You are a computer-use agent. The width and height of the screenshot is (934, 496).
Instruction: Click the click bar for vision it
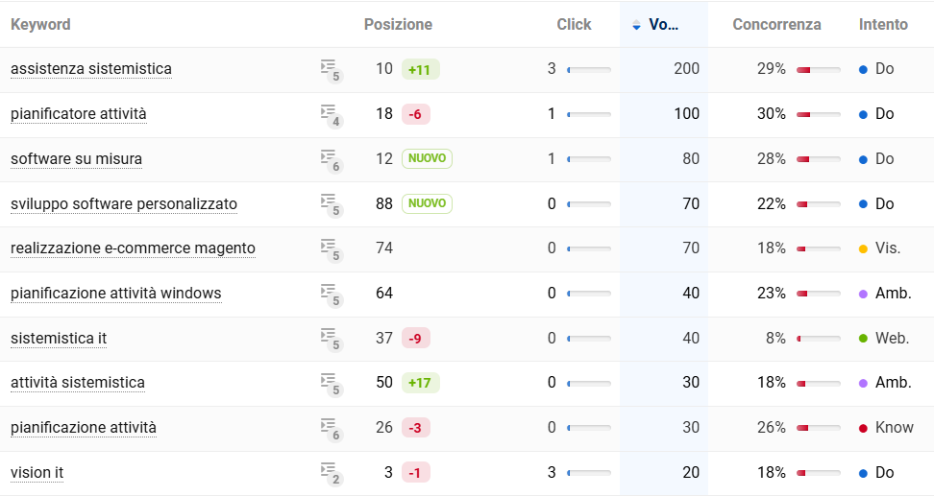(x=589, y=473)
